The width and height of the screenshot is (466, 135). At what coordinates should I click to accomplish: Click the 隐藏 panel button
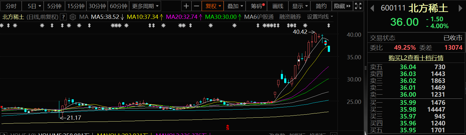[x=342, y=6]
